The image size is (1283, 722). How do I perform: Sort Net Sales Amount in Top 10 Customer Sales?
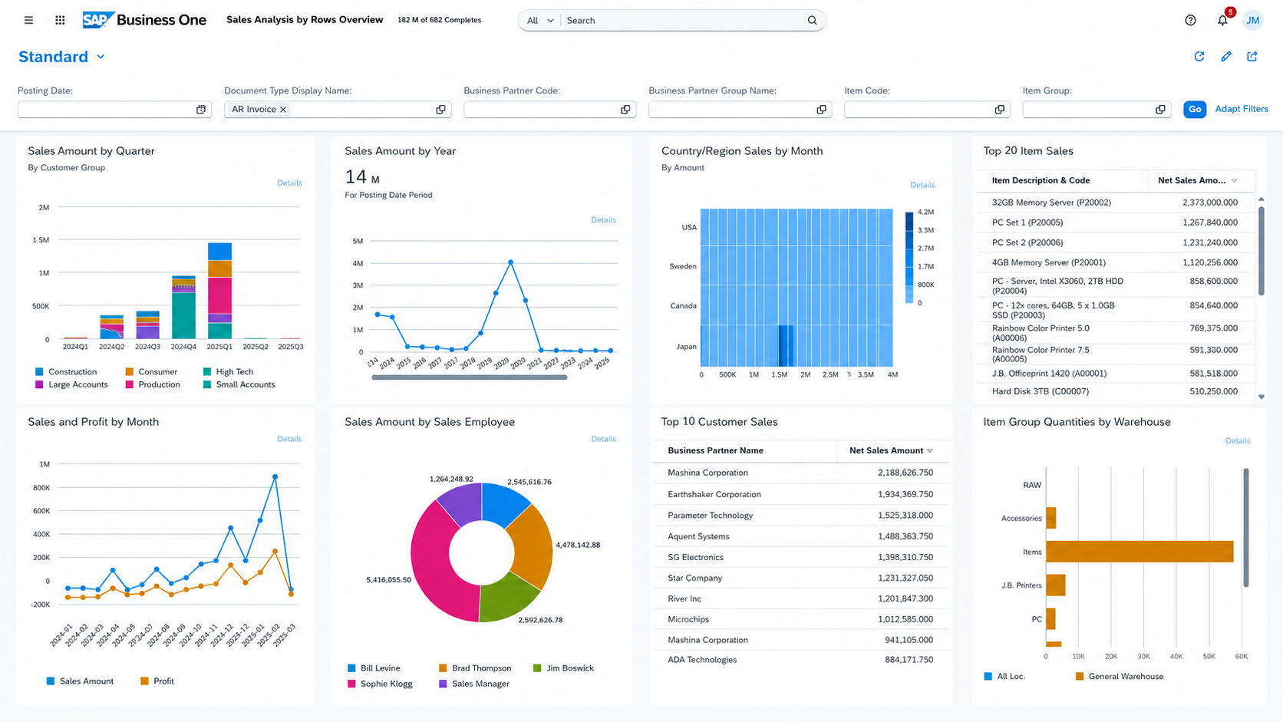(930, 451)
